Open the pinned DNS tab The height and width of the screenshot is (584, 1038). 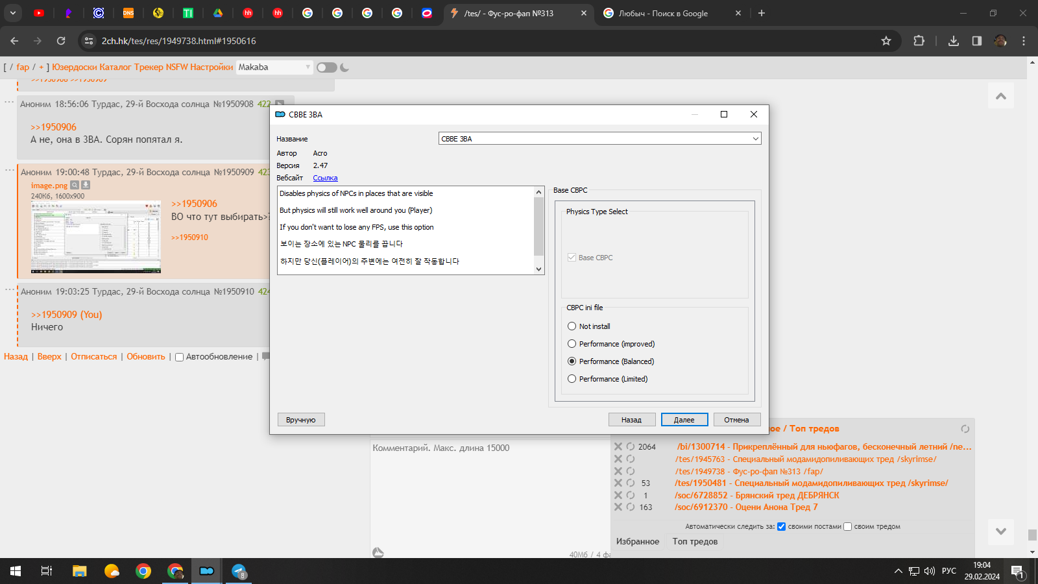tap(128, 13)
